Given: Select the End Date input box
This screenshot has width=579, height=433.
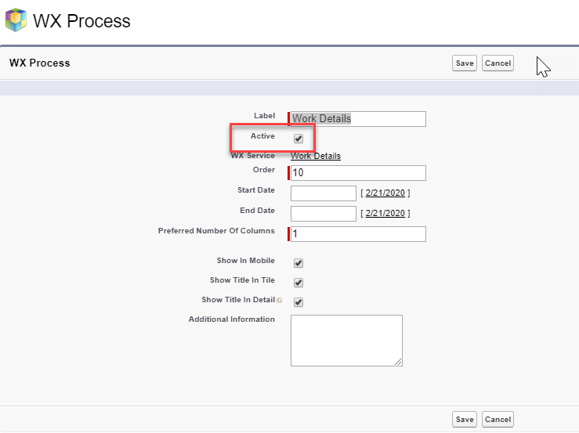Looking at the screenshot, I should click(324, 214).
